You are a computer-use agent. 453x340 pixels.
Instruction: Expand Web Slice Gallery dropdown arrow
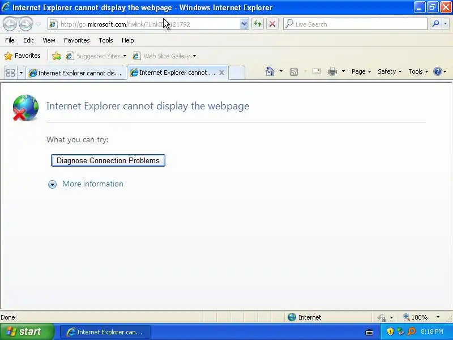tap(194, 56)
